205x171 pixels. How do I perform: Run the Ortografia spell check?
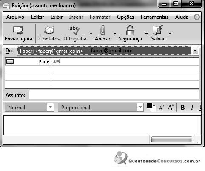click(x=74, y=30)
